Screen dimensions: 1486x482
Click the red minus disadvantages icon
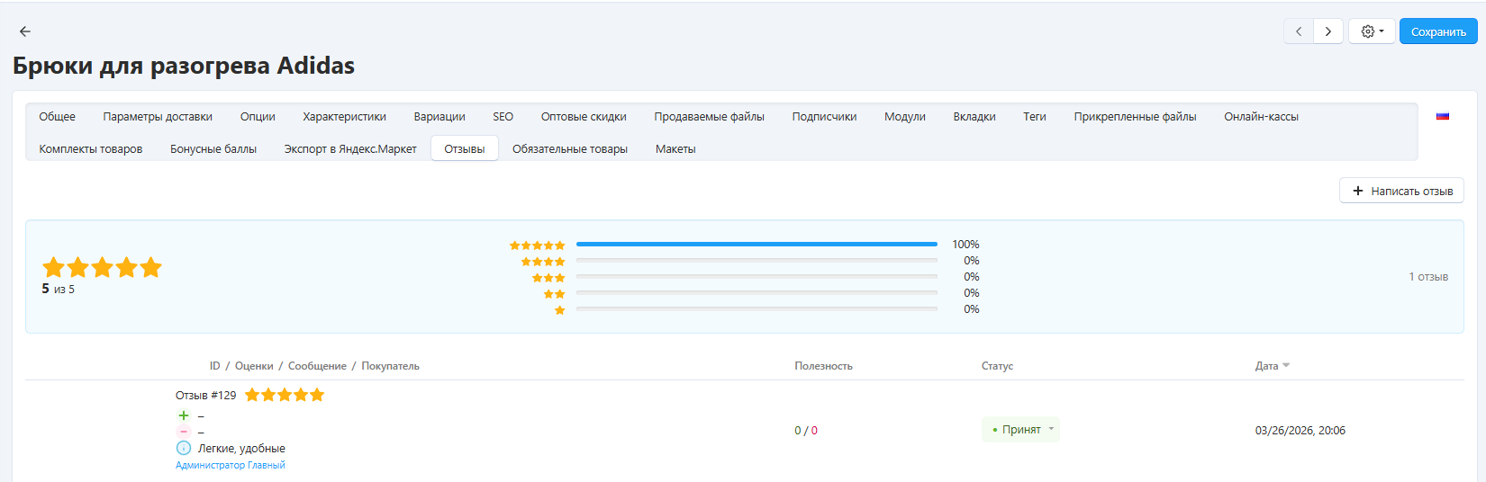click(x=184, y=432)
